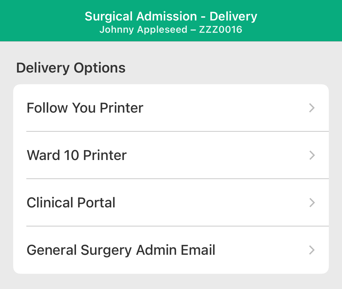The width and height of the screenshot is (342, 289).
Task: Tap the General Surgery Admin Email chevron
Action: coord(312,250)
